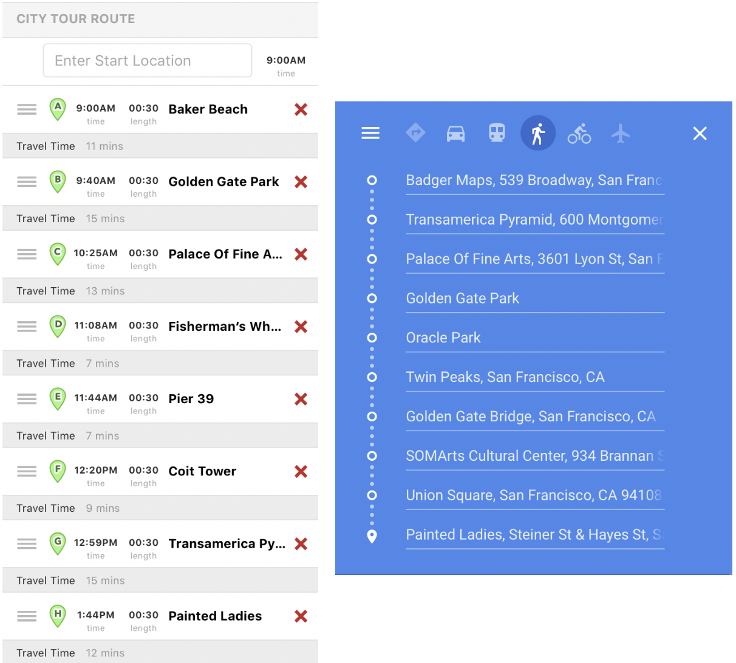This screenshot has width=736, height=663.
Task: Click green pin marker H
Action: click(58, 616)
